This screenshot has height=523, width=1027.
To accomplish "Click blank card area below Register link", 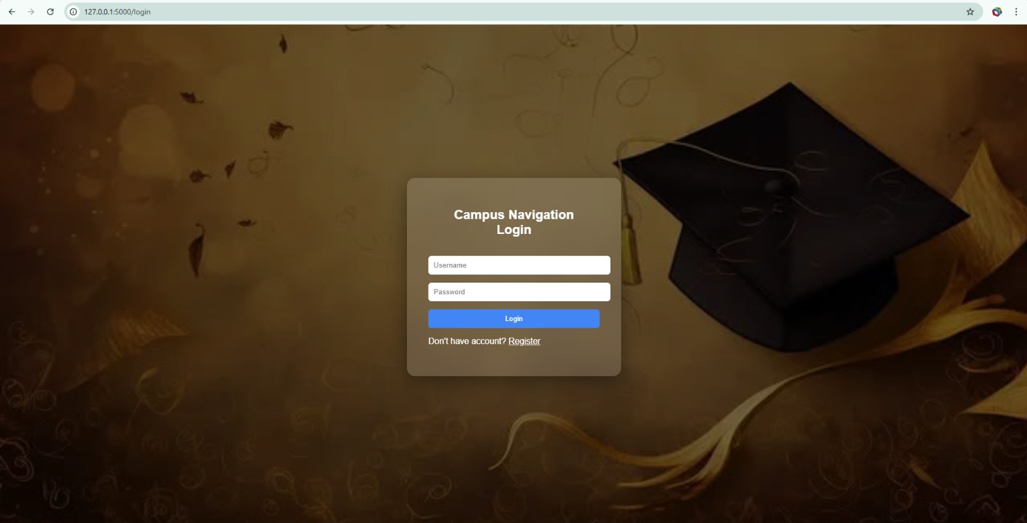I will coord(513,361).
